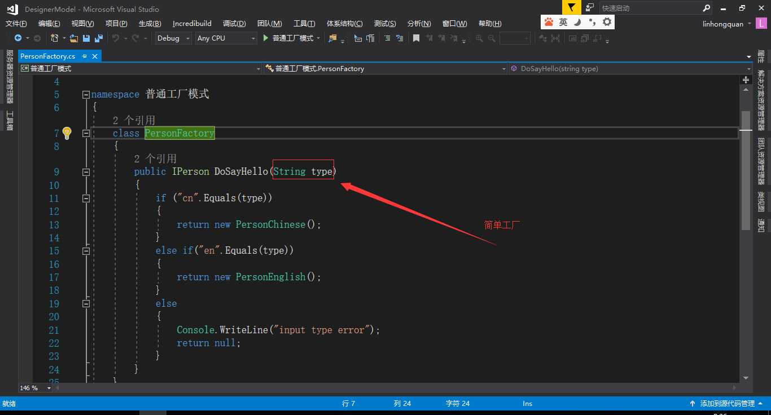
Task: Open the 帮助(H) menu
Action: point(490,23)
